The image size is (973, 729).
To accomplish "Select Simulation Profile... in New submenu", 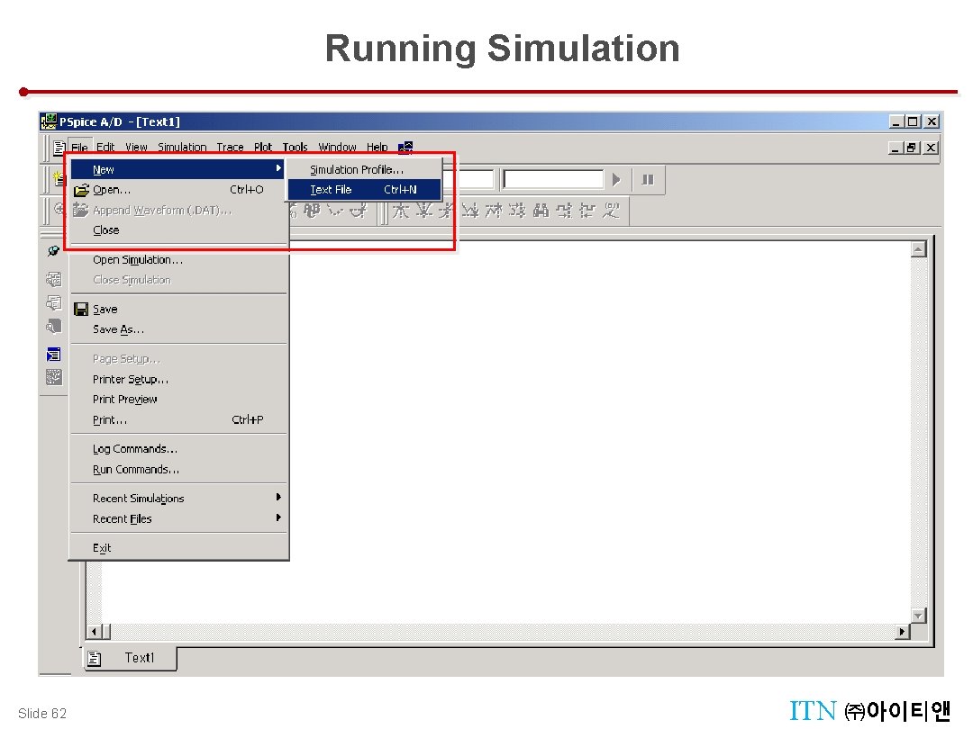I will [364, 169].
